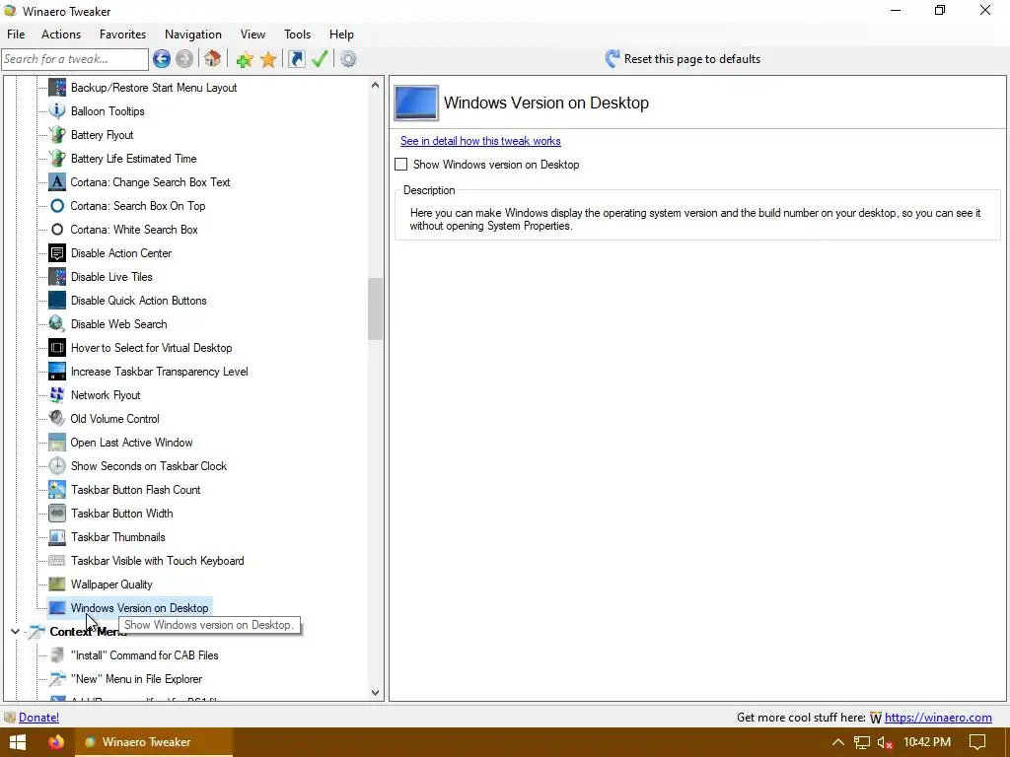Click the Donate! link
1010x757 pixels.
tap(38, 718)
